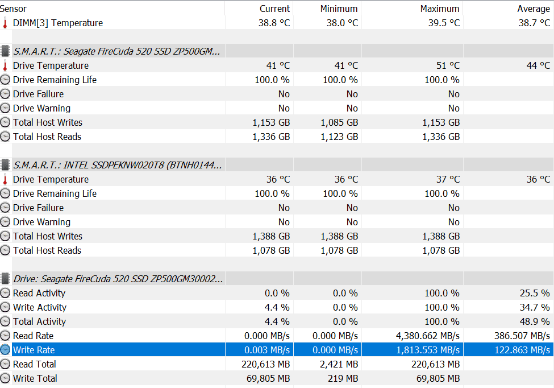Click the gauge icon next to Total Host Writes showing 1,085 GB minimum
Viewport: 554px width, 388px height.
click(5, 122)
